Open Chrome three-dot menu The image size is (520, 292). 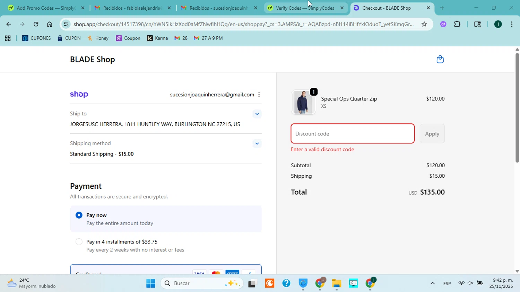512,24
